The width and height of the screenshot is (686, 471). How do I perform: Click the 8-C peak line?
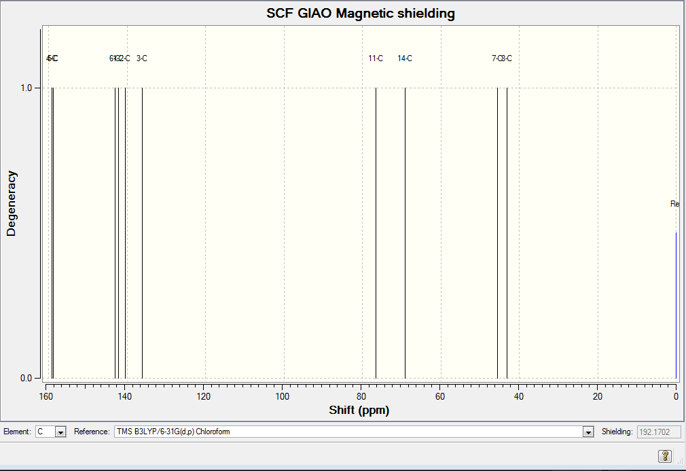(507, 233)
